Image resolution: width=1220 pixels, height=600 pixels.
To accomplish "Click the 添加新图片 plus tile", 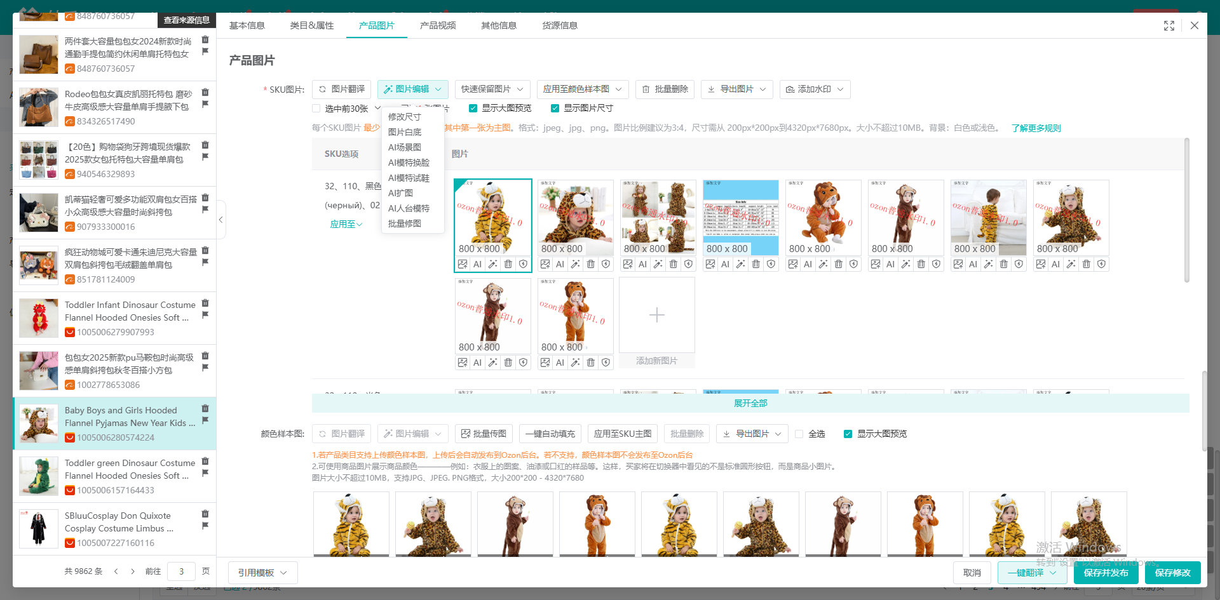I will click(x=656, y=316).
